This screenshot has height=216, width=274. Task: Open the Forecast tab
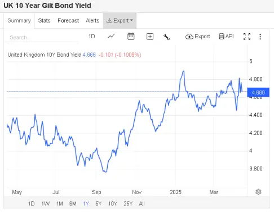click(68, 21)
